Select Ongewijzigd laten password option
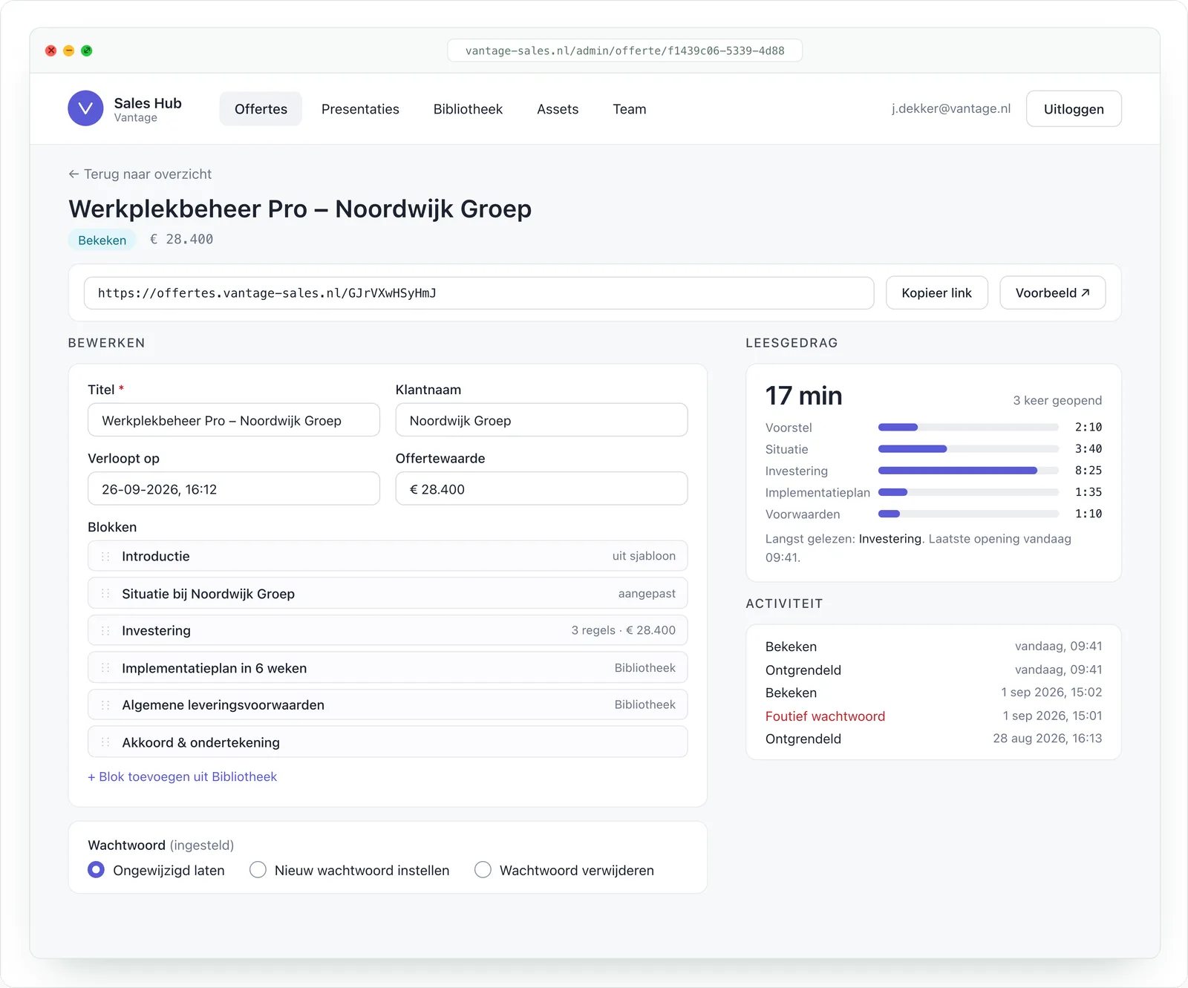The width and height of the screenshot is (1188, 988). (96, 869)
